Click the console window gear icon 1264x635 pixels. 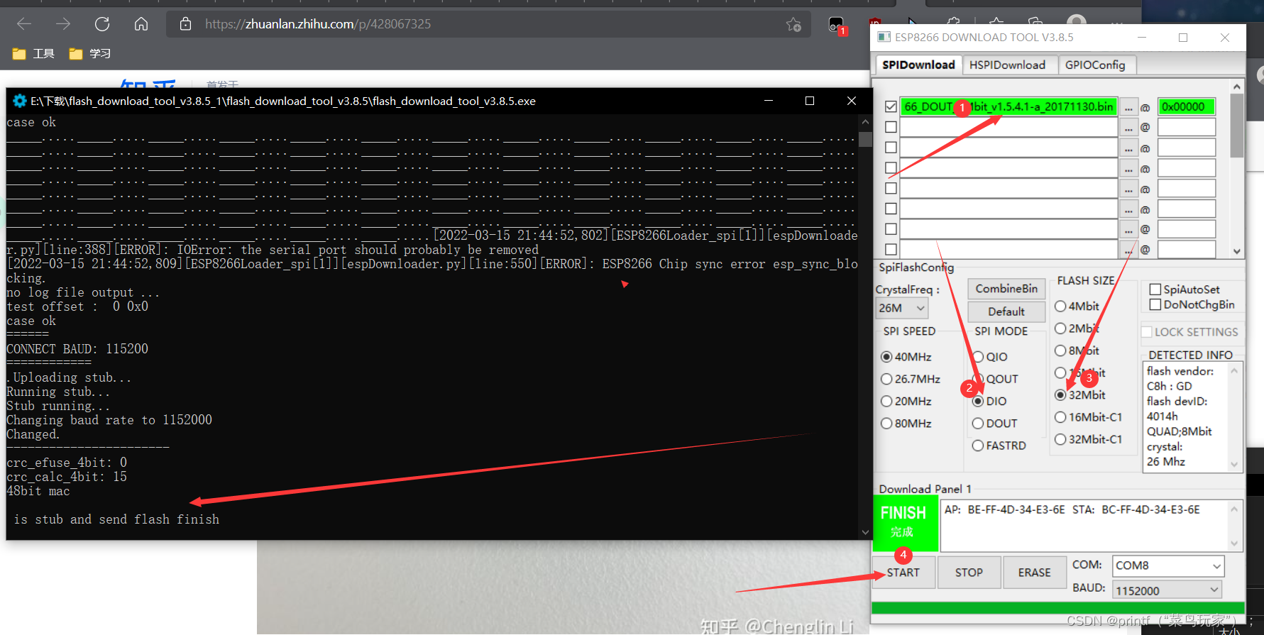coord(20,101)
